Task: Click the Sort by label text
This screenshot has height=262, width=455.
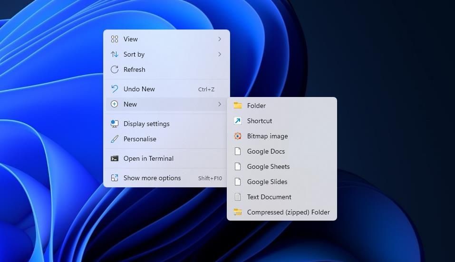Action: point(134,54)
